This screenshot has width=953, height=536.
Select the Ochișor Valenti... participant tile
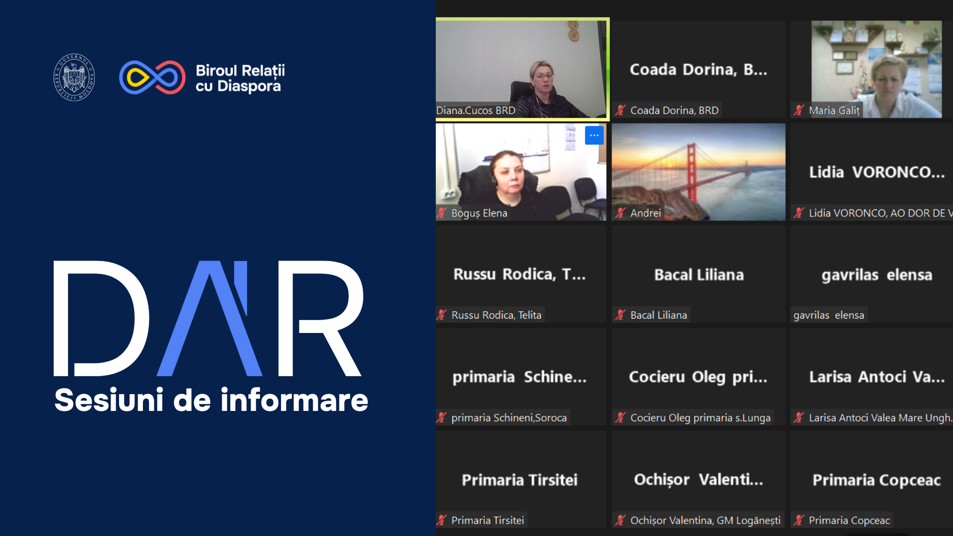coord(698,479)
